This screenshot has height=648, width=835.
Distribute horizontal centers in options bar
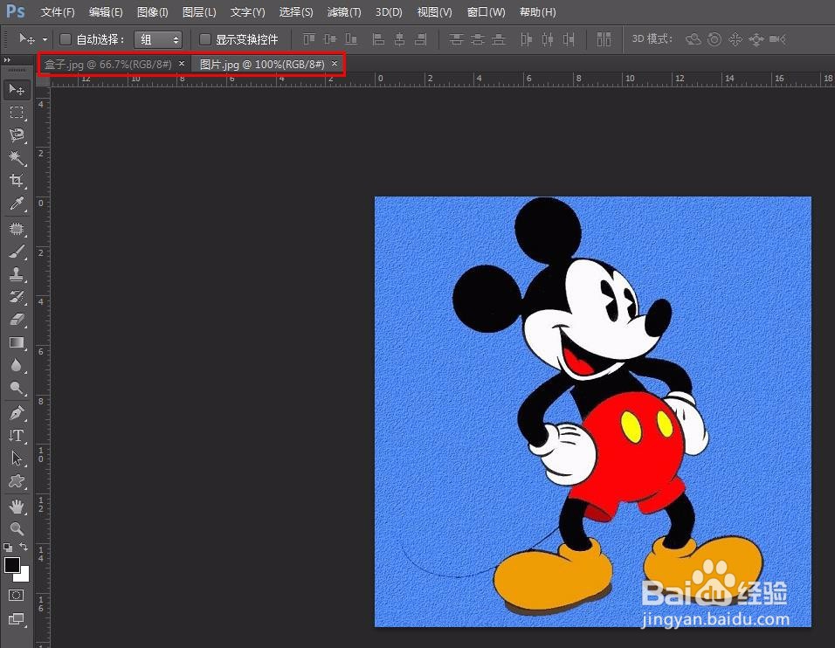[x=548, y=39]
